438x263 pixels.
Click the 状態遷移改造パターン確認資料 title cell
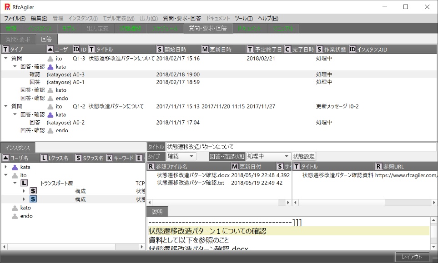338,175
